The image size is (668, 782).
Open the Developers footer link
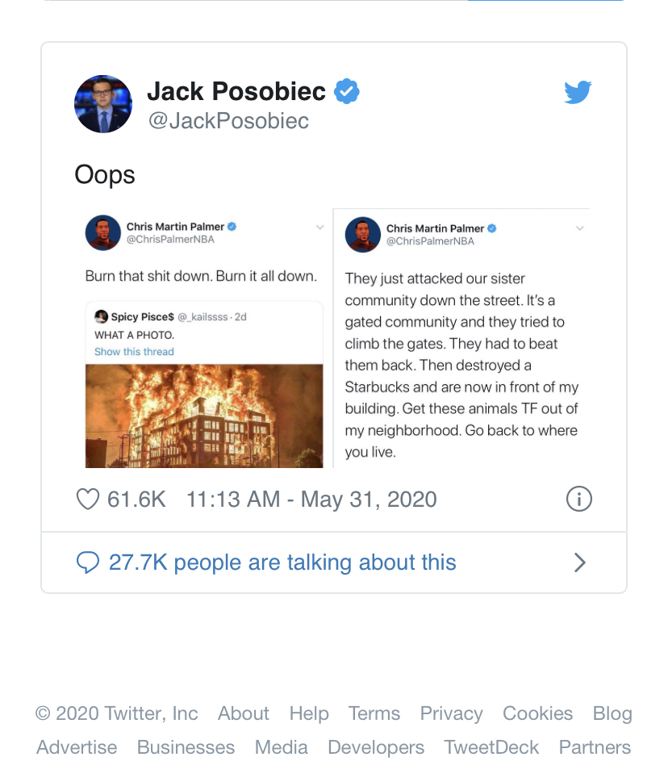tap(376, 747)
